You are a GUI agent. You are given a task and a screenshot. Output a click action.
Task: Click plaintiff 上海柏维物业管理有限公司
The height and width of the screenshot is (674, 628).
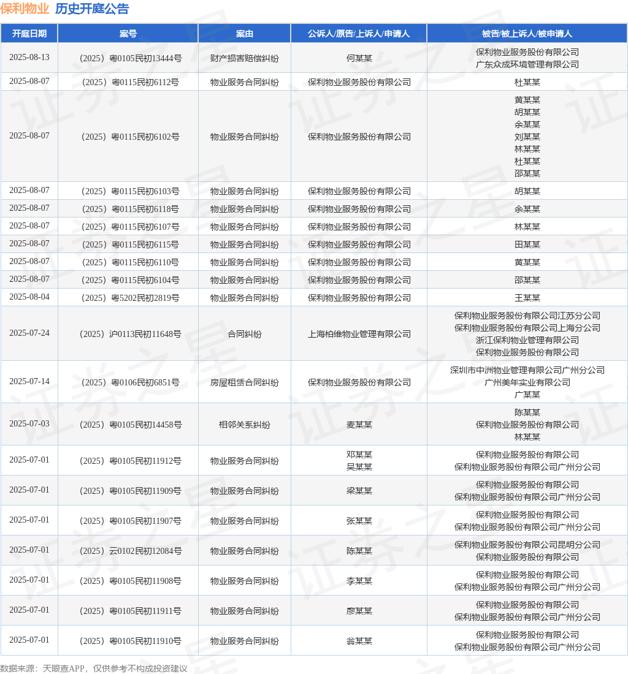(359, 334)
